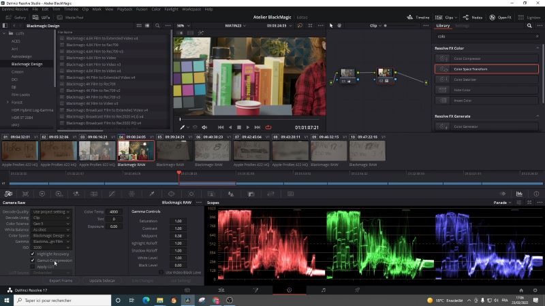Show the Keyframes panel icon
This screenshot has width=545, height=306.
tap(503, 194)
